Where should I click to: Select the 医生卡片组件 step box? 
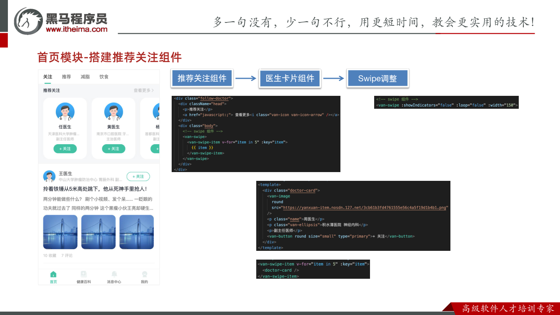[x=290, y=78]
